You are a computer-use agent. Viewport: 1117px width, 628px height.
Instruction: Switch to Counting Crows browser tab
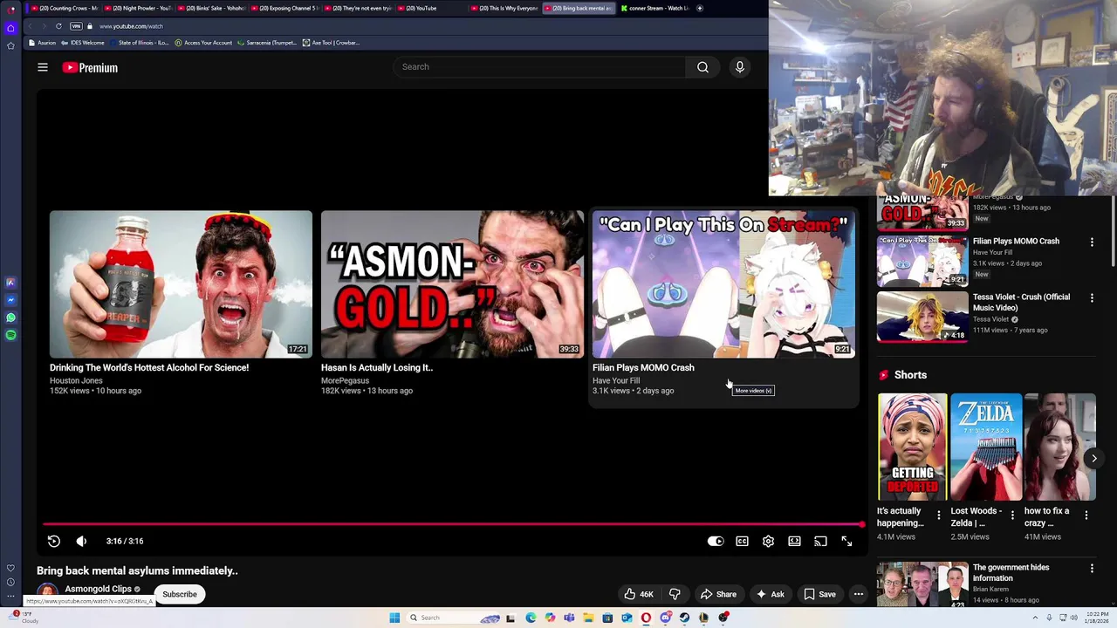point(64,8)
